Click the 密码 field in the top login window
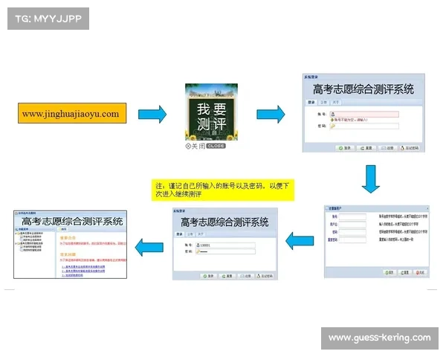This screenshot has height=357, width=446. point(364,126)
